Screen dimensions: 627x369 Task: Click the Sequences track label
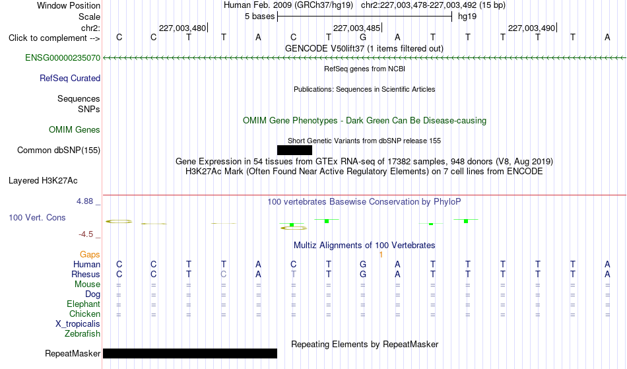pyautogui.click(x=79, y=99)
